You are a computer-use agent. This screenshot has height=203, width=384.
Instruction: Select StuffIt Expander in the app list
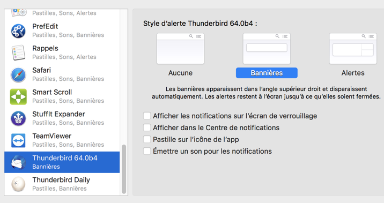tap(62, 118)
